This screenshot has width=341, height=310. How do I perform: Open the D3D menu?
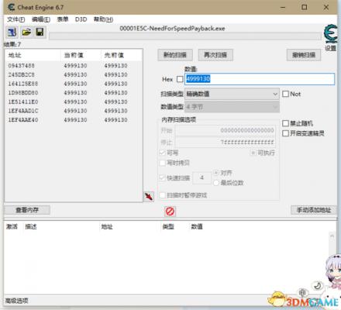coord(81,19)
